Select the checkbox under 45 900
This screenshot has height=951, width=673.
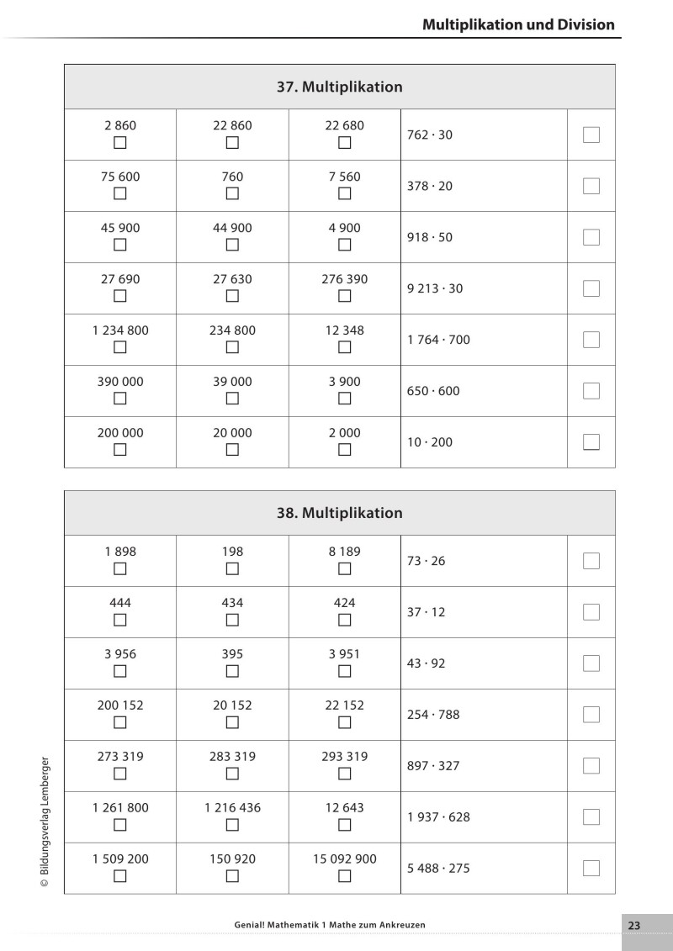coord(120,246)
